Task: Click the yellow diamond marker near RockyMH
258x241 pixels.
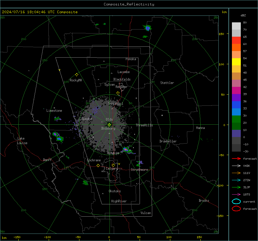Action: point(77,75)
